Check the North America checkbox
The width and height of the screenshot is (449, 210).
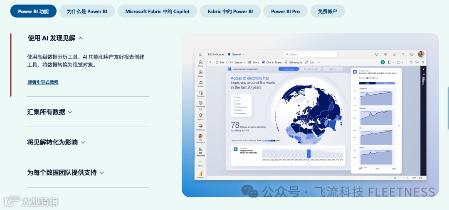(x=235, y=107)
